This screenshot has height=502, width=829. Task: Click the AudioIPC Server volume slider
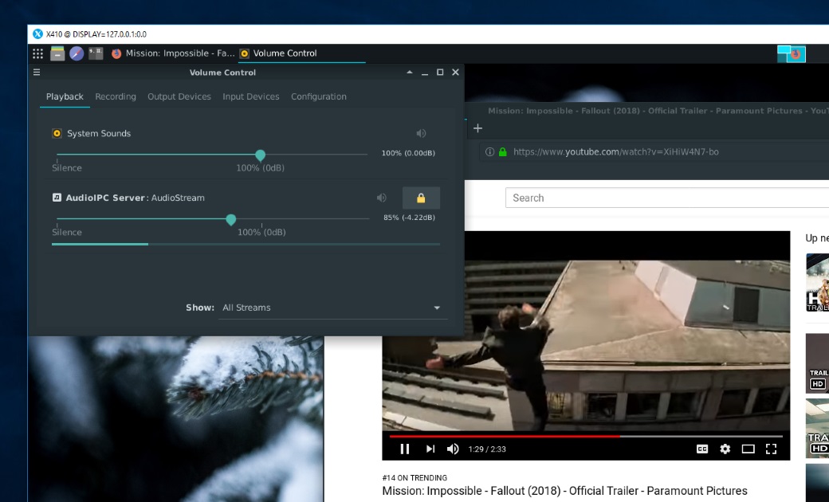coord(231,219)
